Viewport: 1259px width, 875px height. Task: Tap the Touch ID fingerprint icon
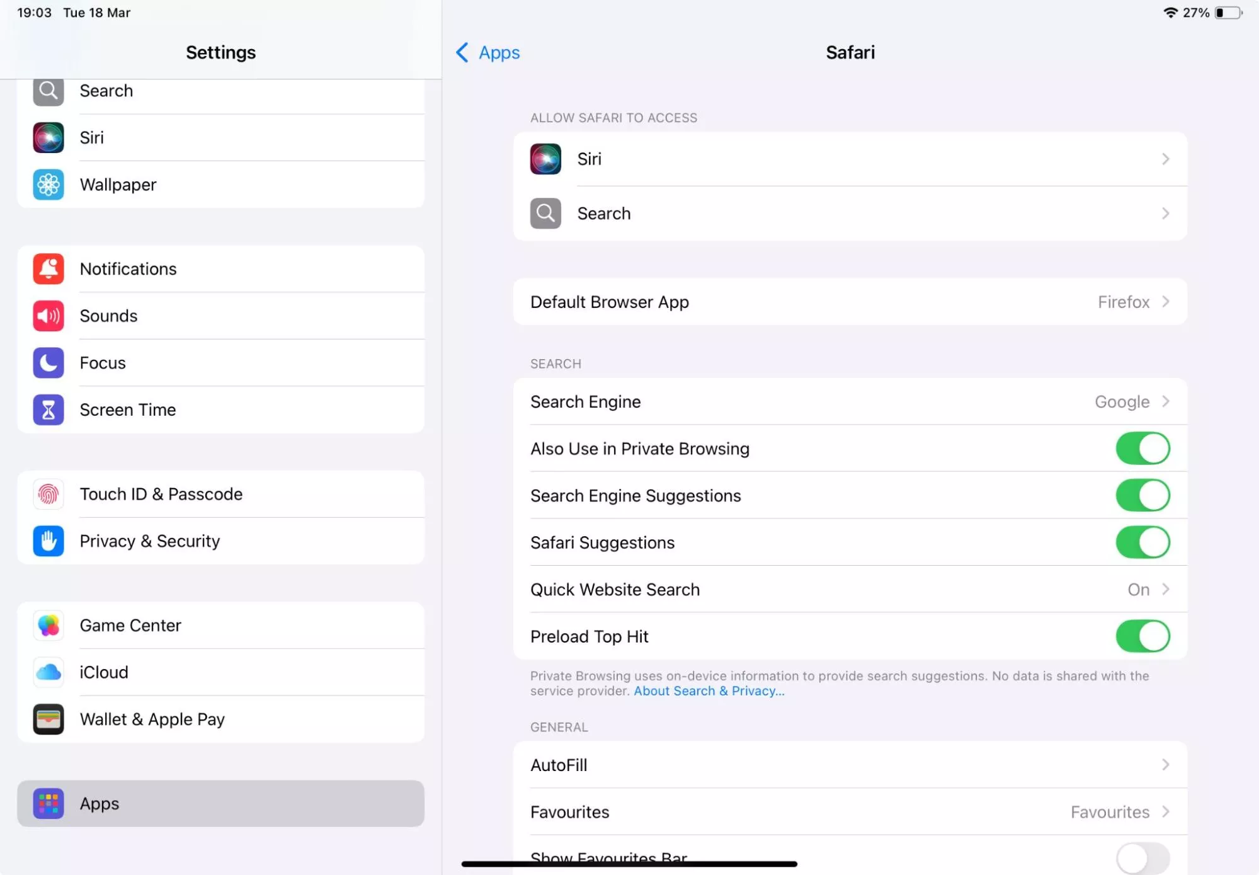(48, 495)
